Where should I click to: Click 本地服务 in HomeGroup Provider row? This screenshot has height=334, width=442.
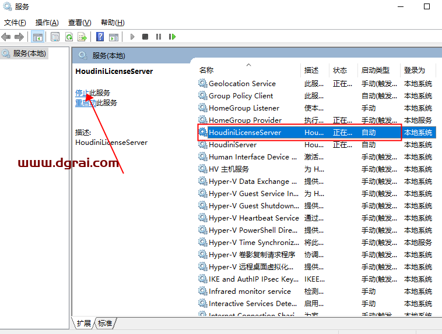pos(418,120)
